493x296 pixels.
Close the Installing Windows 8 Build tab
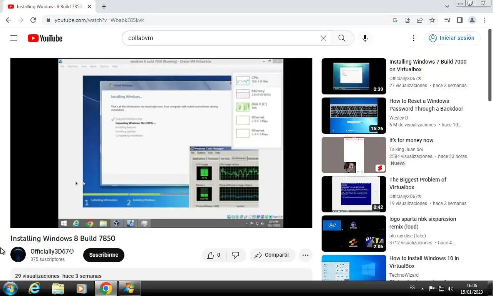[89, 7]
